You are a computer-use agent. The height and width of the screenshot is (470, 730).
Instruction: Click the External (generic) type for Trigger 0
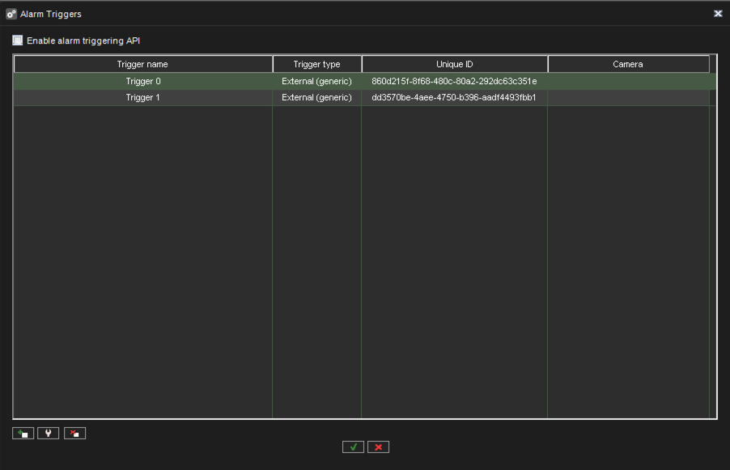click(x=316, y=81)
